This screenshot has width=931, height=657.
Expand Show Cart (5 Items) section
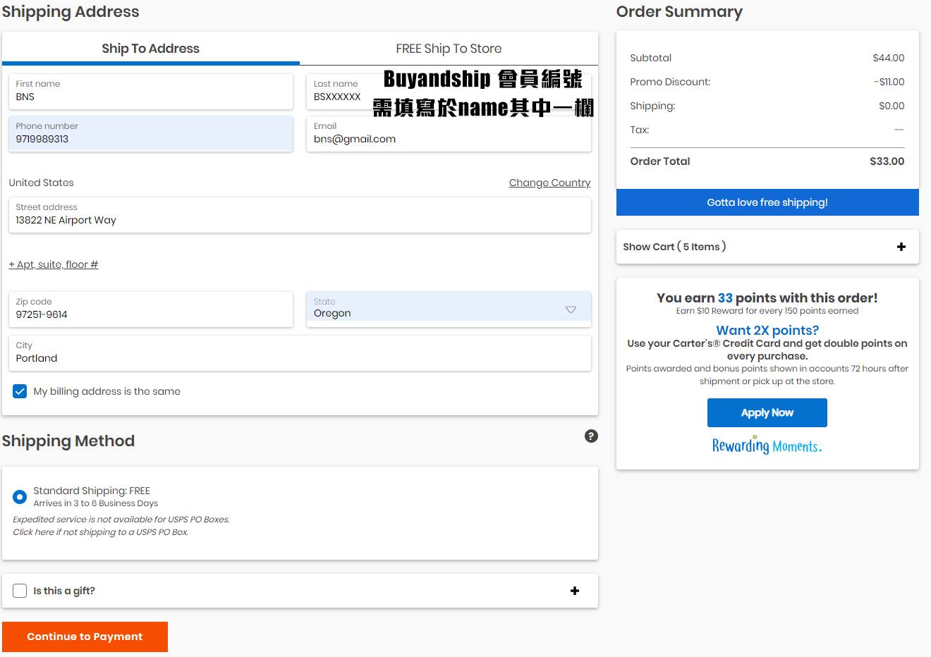coord(674,247)
